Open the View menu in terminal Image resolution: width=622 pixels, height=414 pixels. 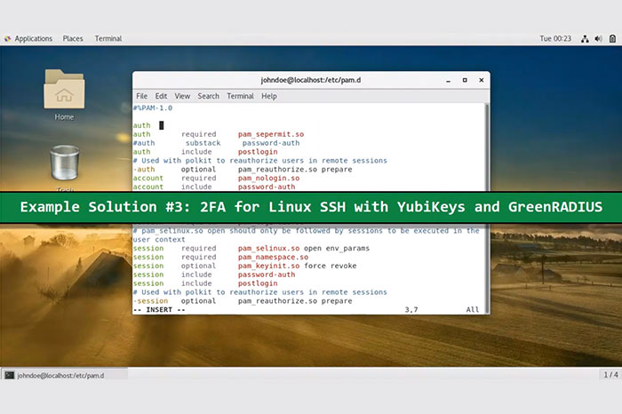click(182, 96)
